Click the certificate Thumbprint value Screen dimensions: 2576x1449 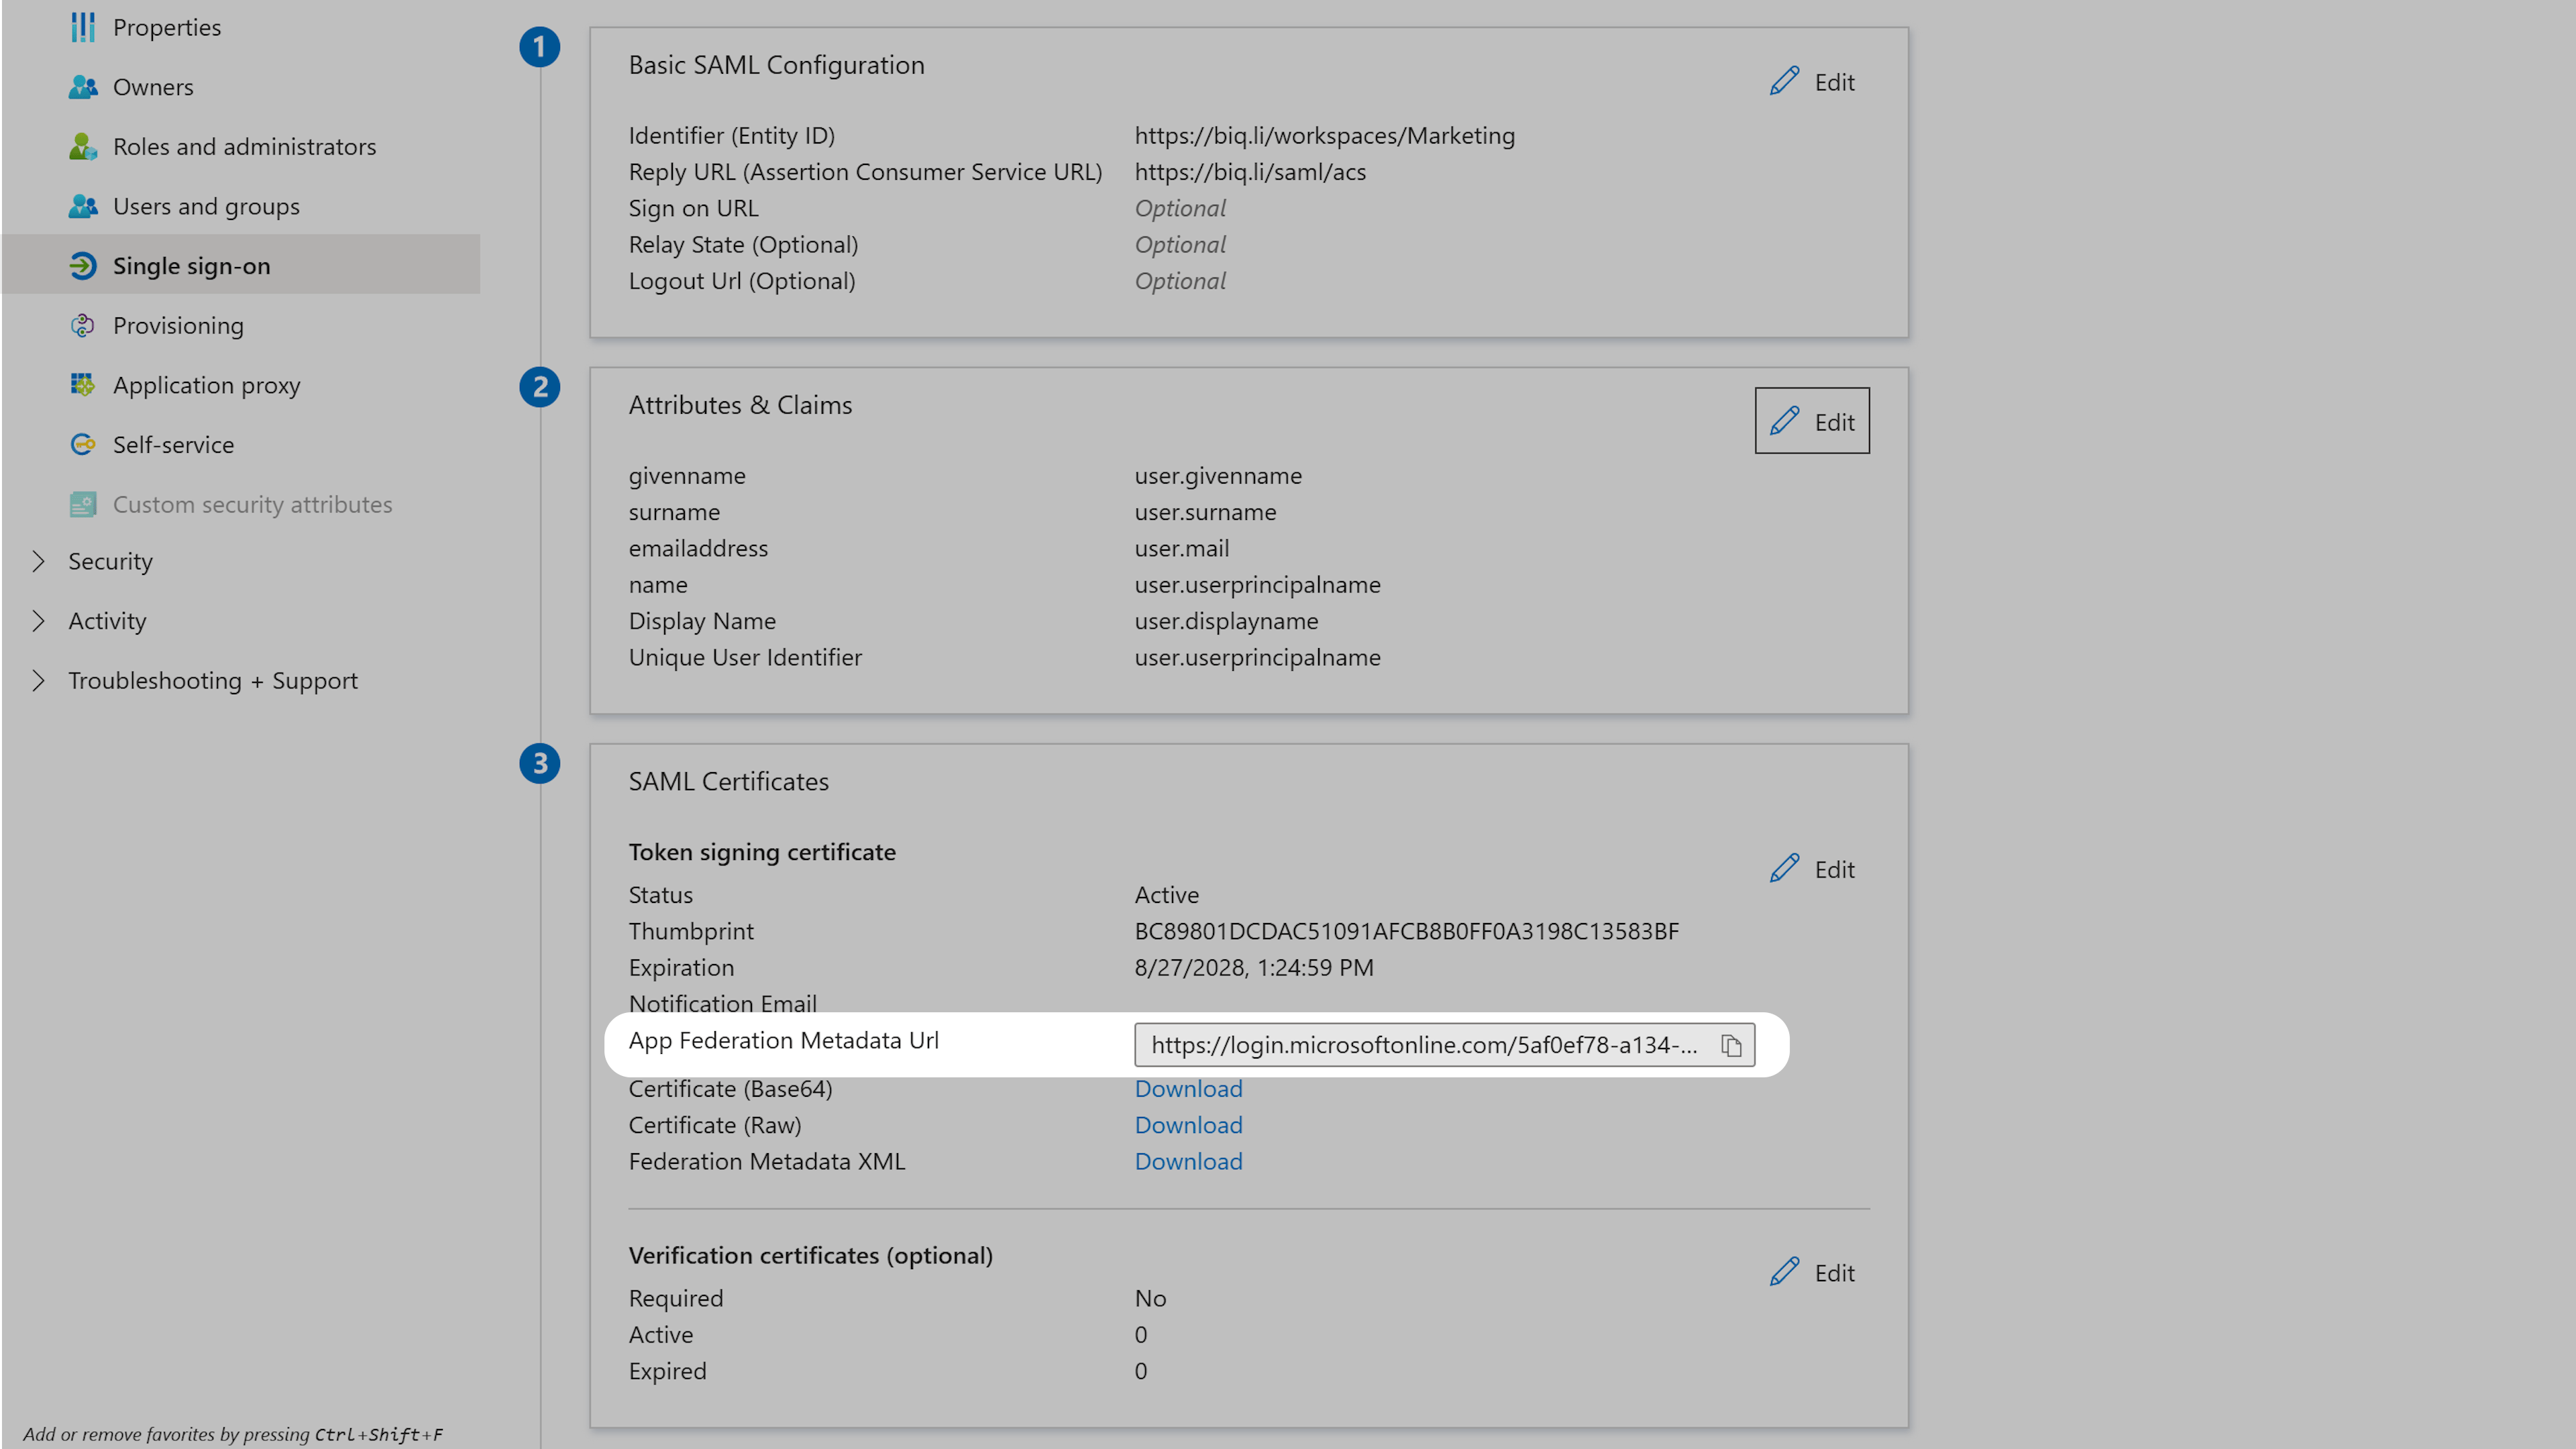pos(1406,931)
